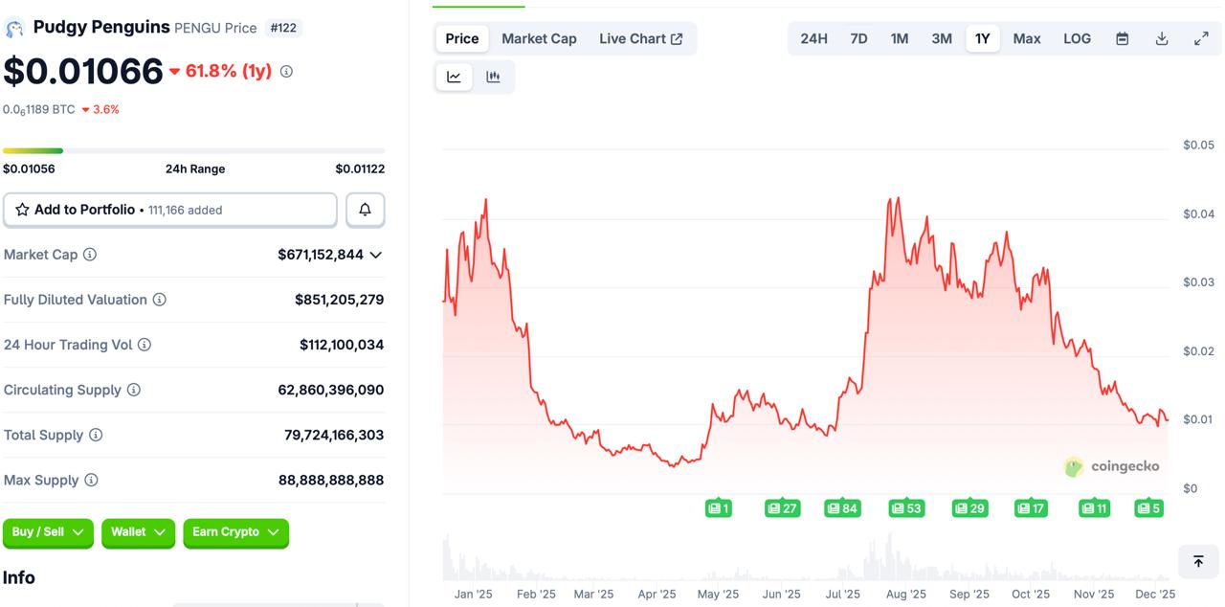Click the August news marker showing 53
The image size is (1225, 607).
(x=905, y=508)
